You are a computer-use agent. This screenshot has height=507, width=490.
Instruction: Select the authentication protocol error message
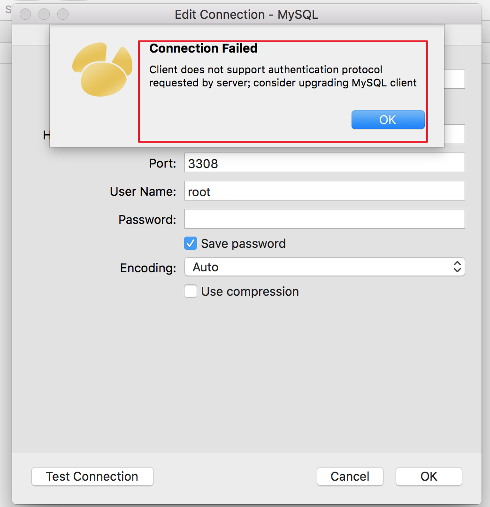pos(283,77)
